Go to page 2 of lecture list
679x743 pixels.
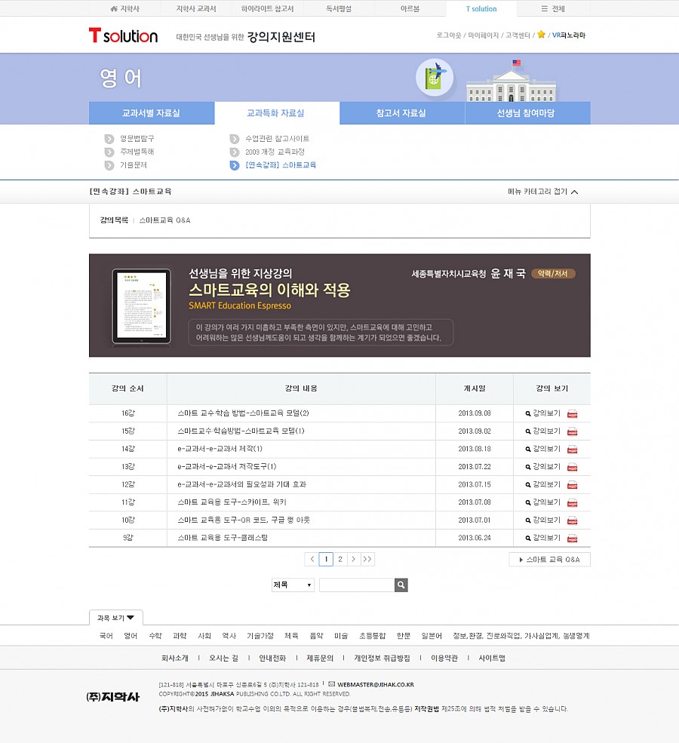click(x=340, y=559)
